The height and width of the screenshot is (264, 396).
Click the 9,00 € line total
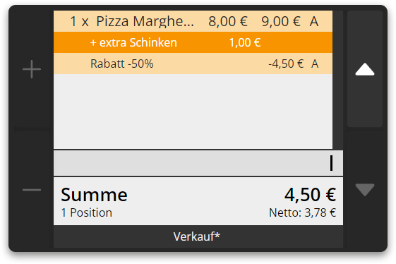click(281, 21)
